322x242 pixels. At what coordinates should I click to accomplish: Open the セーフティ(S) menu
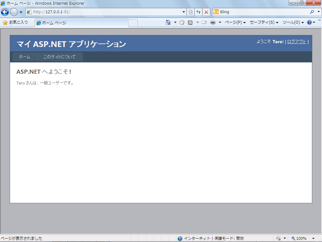point(264,22)
